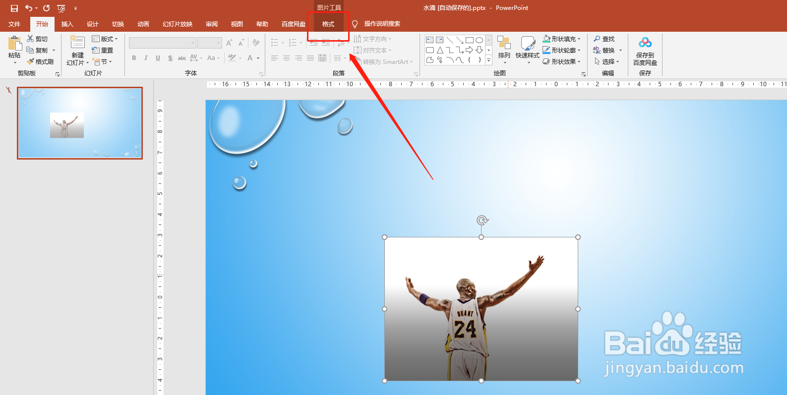Click the 操作说明搜索 search box
Screen dimensions: 787x395
click(382, 24)
